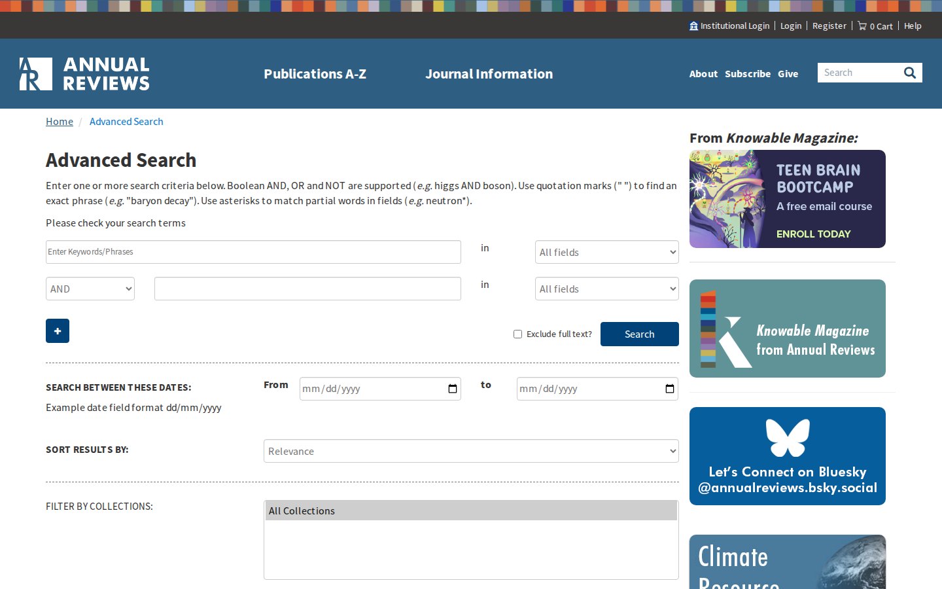
Task: Open Journal Information menu
Action: click(489, 74)
